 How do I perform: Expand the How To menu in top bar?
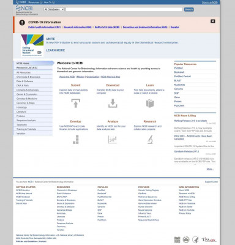pyautogui.click(x=50, y=2)
